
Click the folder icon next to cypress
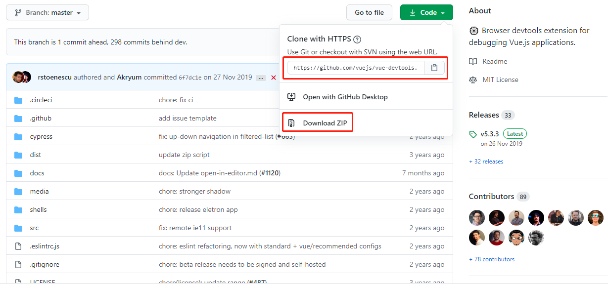coord(19,136)
